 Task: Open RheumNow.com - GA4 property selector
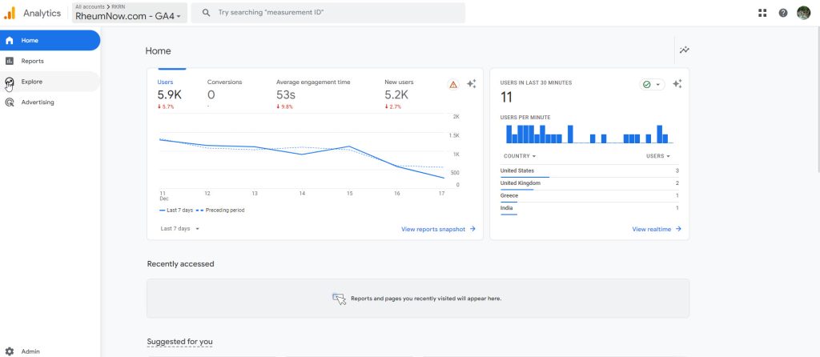(x=129, y=16)
